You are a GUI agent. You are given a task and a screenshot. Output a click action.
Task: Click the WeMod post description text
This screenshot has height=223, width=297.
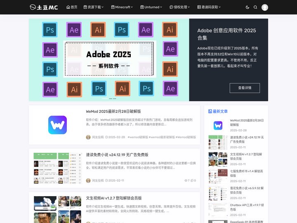[x=139, y=122]
